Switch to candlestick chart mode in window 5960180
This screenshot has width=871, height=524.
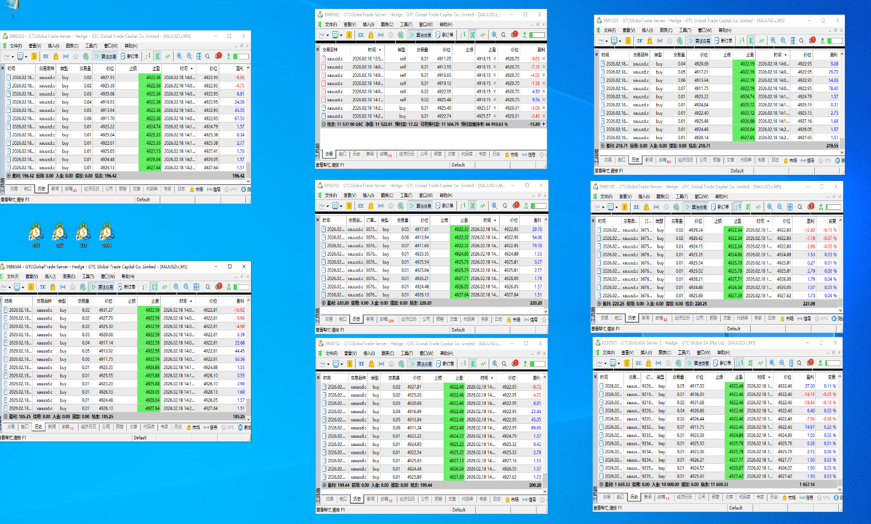pyautogui.click(x=748, y=207)
